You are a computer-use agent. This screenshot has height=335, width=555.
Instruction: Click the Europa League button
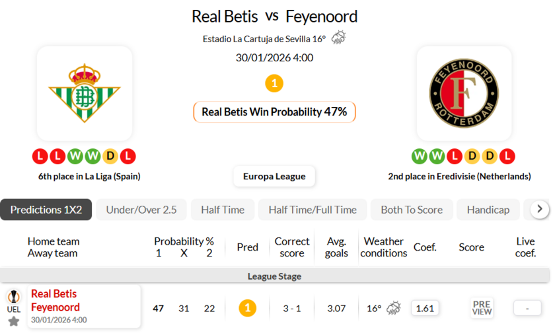coord(274,176)
